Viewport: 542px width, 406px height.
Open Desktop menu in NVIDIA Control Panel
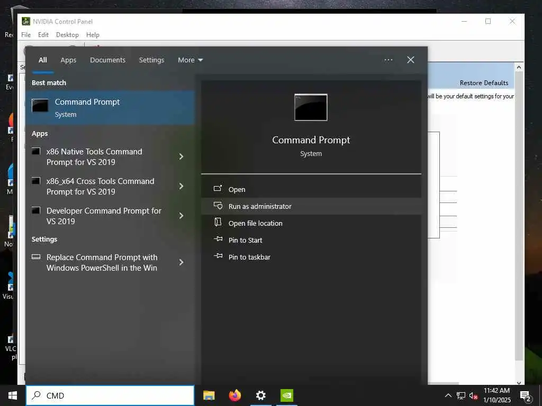point(67,35)
